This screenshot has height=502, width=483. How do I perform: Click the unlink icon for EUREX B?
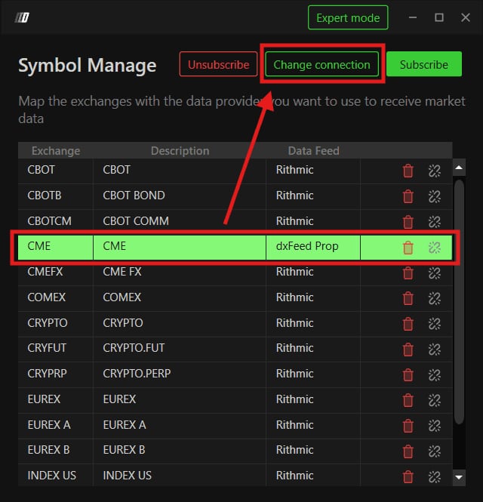click(x=435, y=451)
